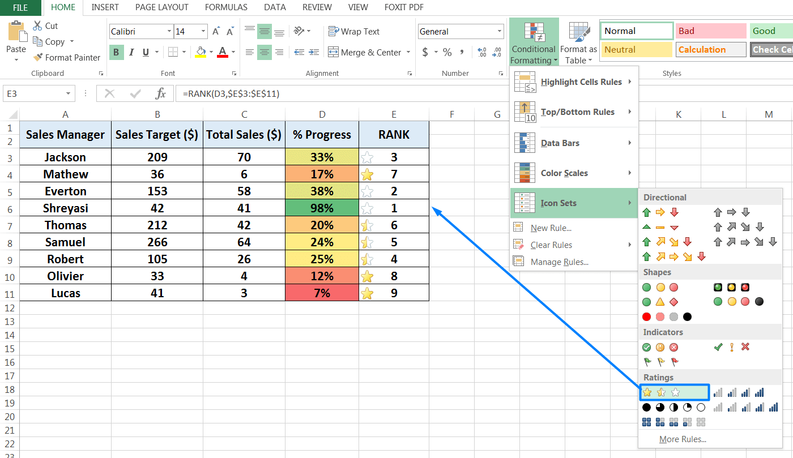This screenshot has width=793, height=458.
Task: Toggle Center horizontal alignment
Action: (x=264, y=53)
